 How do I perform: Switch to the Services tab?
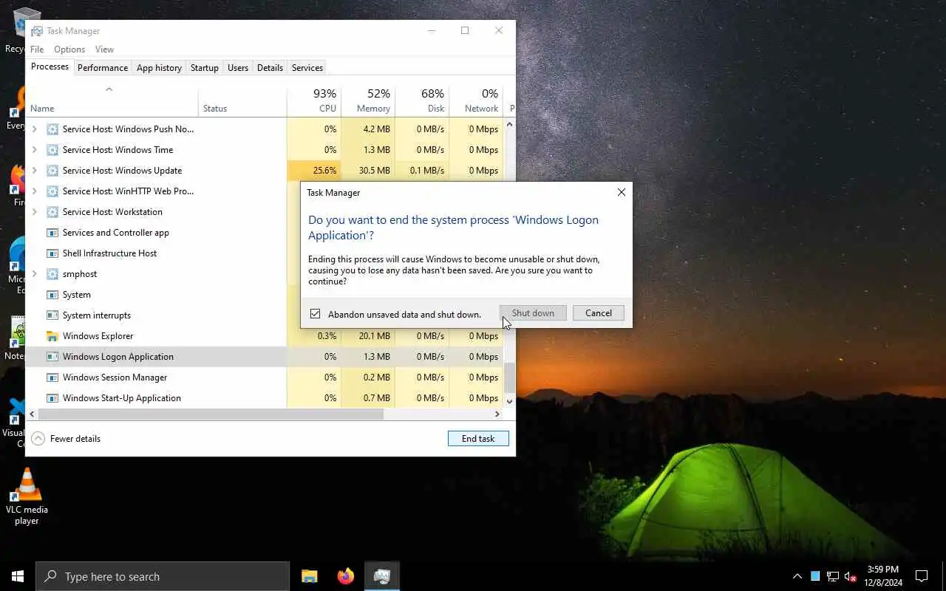[307, 68]
